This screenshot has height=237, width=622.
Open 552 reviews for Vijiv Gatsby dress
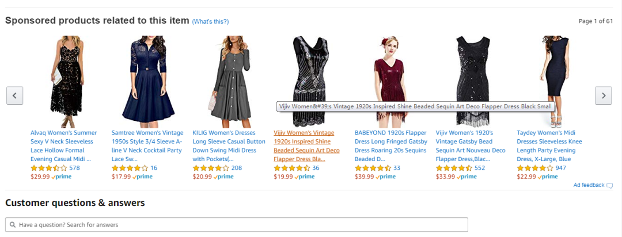[x=479, y=168]
